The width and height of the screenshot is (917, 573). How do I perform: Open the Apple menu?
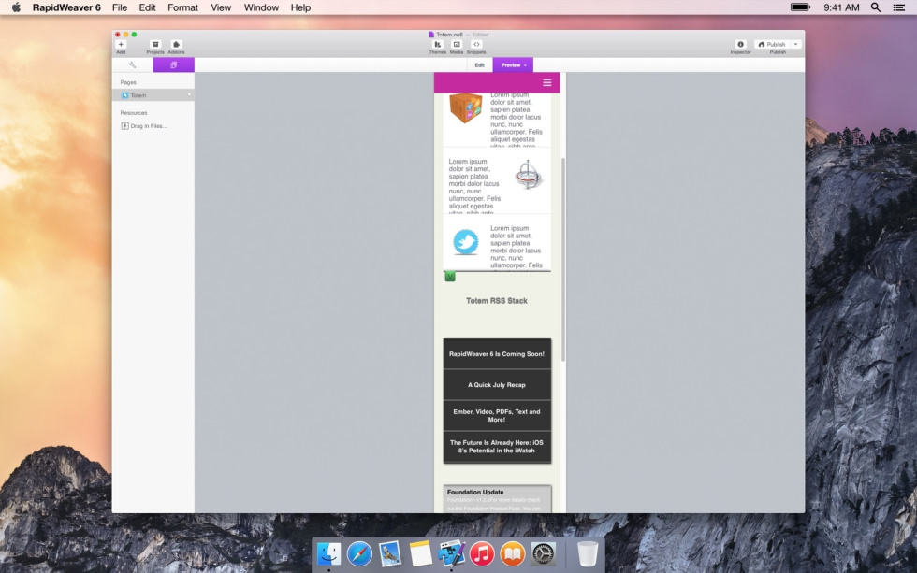coord(17,7)
